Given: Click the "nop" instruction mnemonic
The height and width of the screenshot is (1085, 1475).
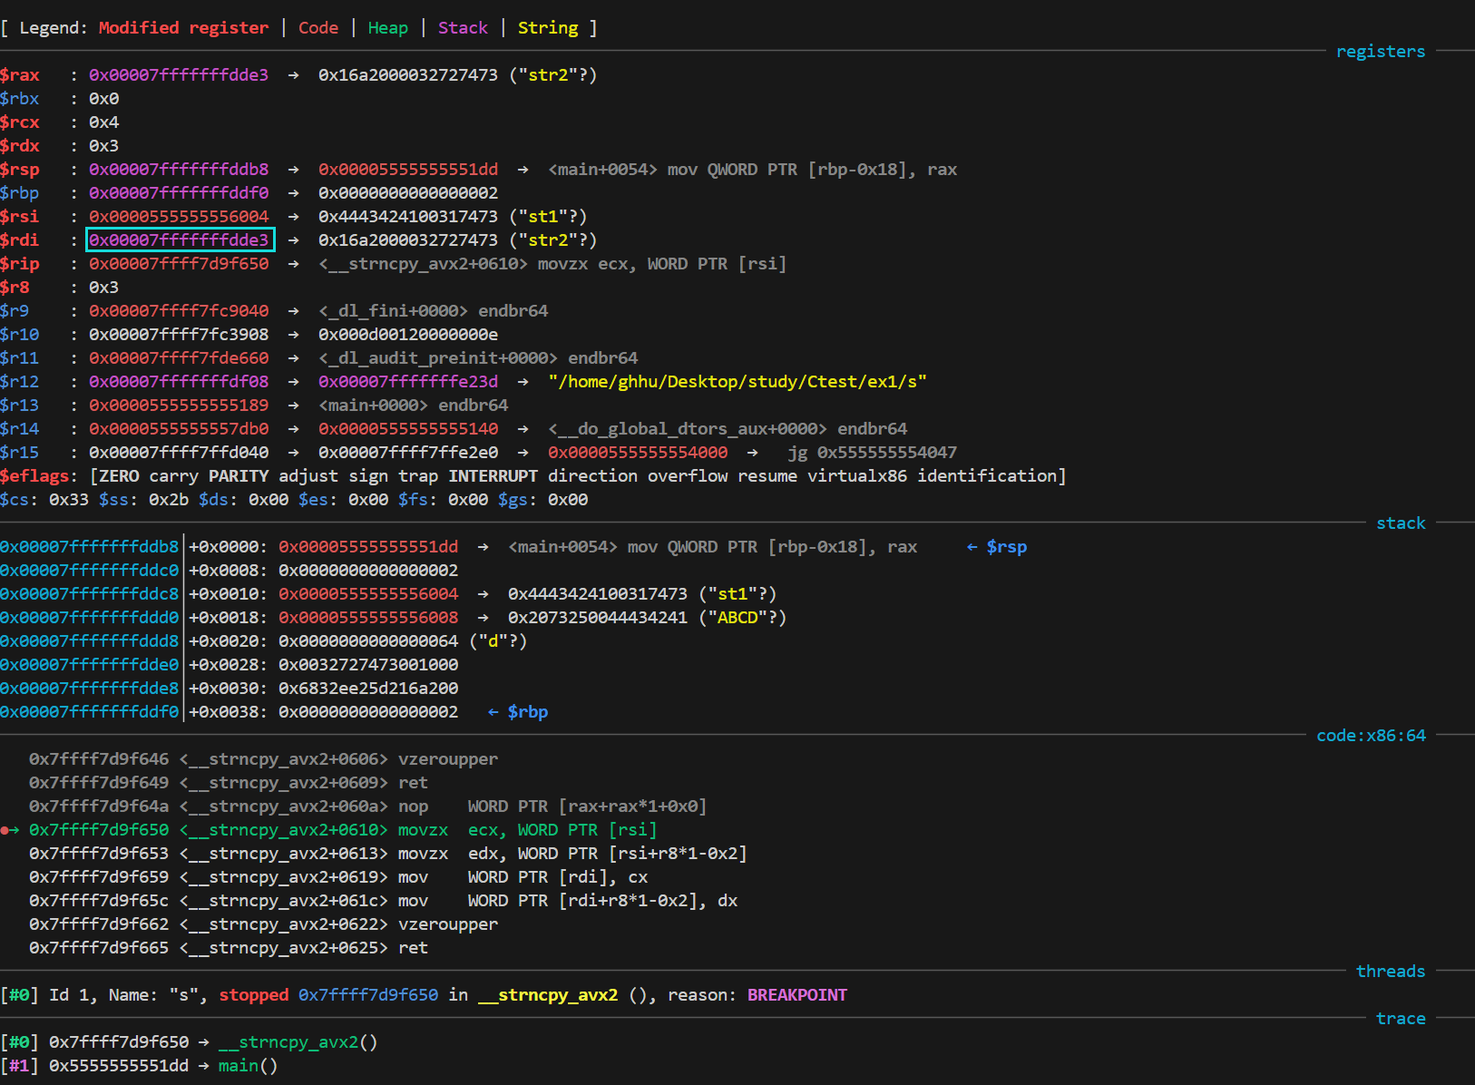Looking at the screenshot, I should click(x=413, y=806).
